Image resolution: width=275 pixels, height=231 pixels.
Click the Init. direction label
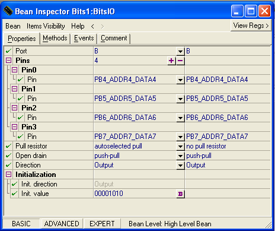point(39,184)
